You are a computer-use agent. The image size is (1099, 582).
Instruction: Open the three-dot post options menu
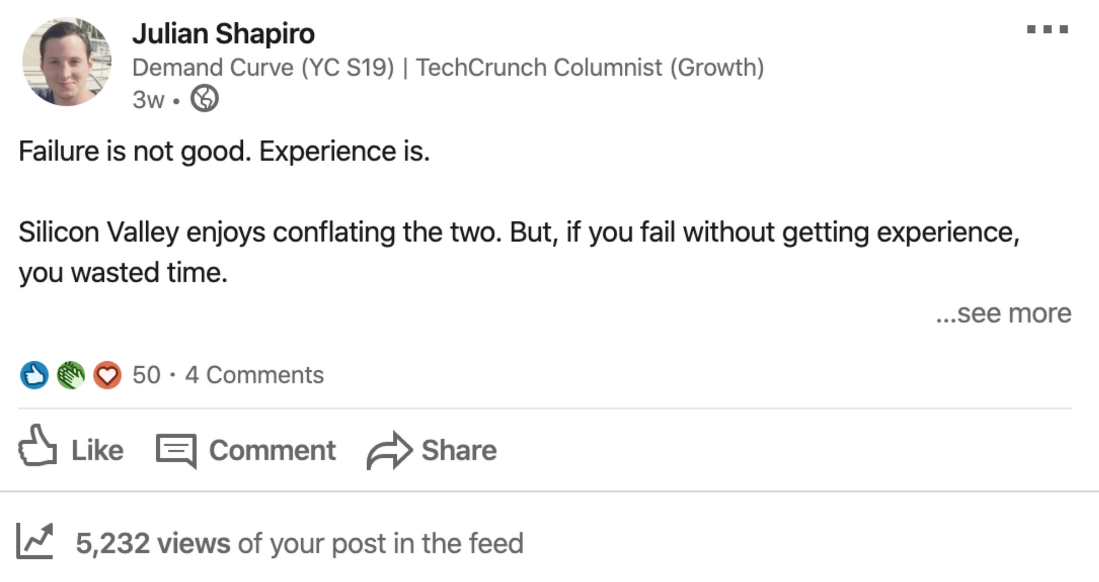tap(1047, 29)
